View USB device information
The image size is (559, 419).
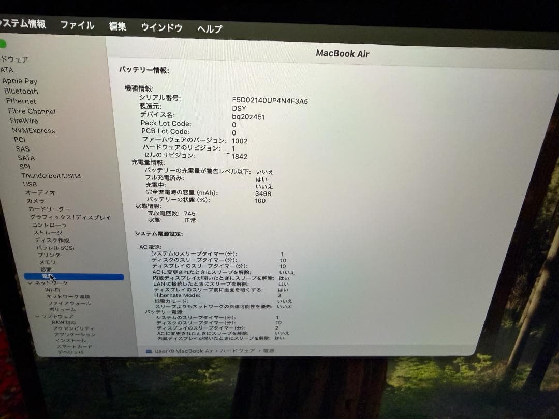(30, 184)
